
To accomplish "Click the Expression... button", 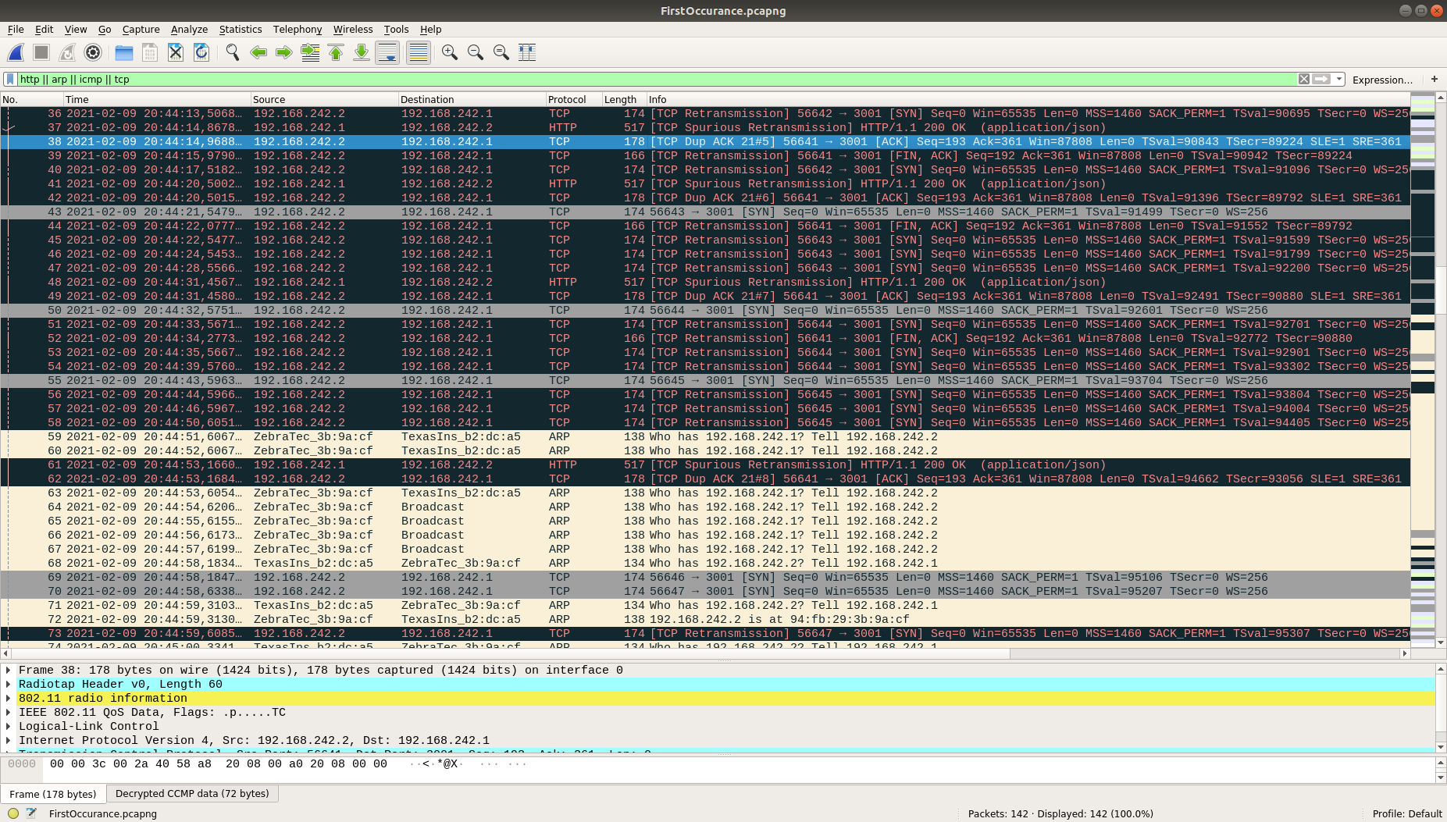I will coord(1382,79).
